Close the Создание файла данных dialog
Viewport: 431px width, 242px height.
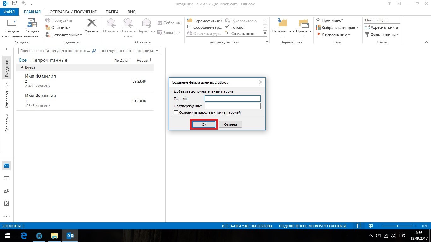(261, 82)
